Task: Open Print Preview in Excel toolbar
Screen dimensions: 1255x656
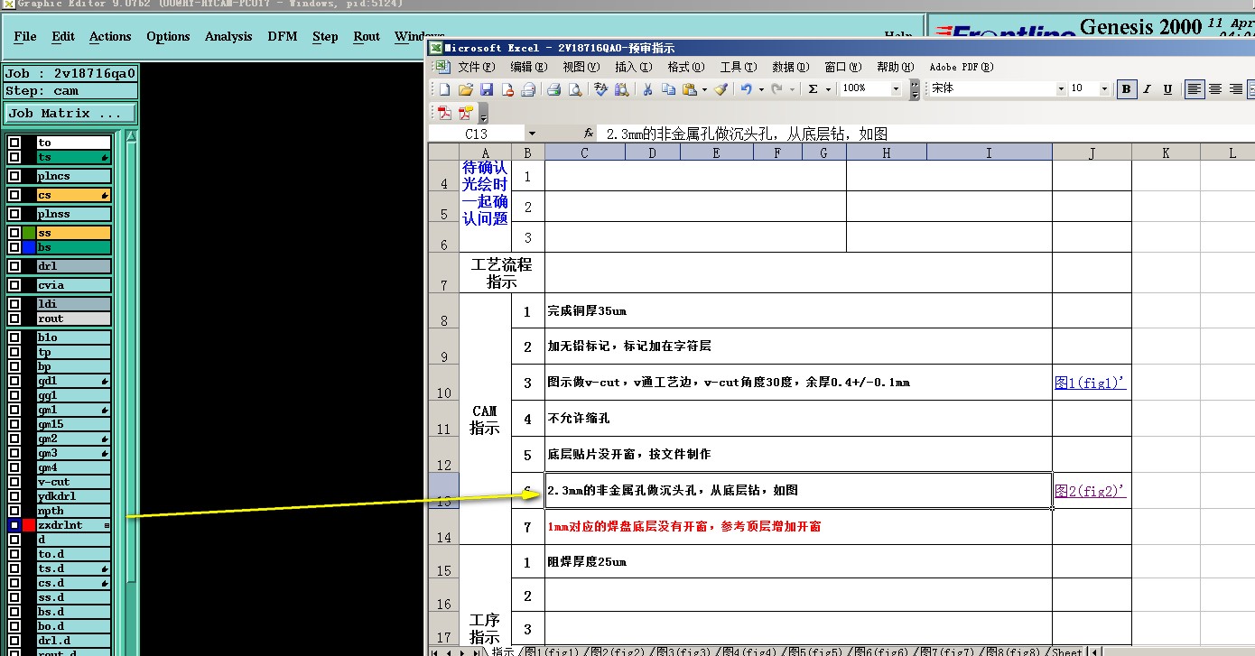Action: pyautogui.click(x=575, y=89)
